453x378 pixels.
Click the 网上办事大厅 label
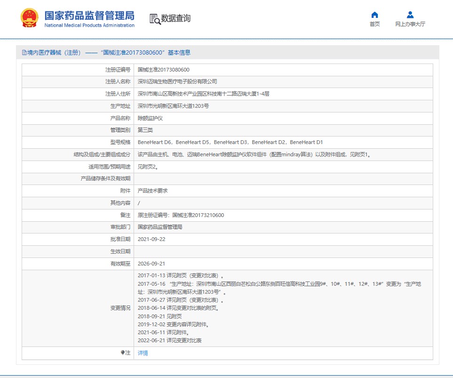410,24
